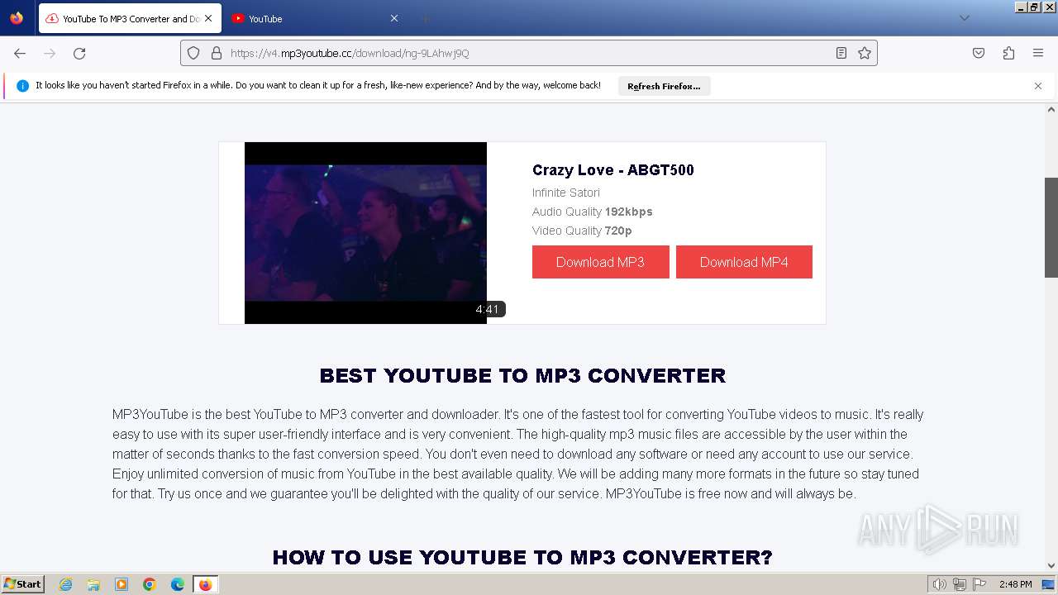1058x595 pixels.
Task: Select the YouTube To MP3 Converter tab
Action: point(129,18)
